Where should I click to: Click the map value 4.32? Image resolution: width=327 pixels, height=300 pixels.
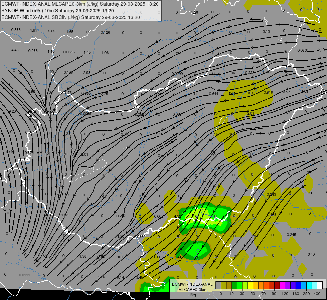point(177,216)
